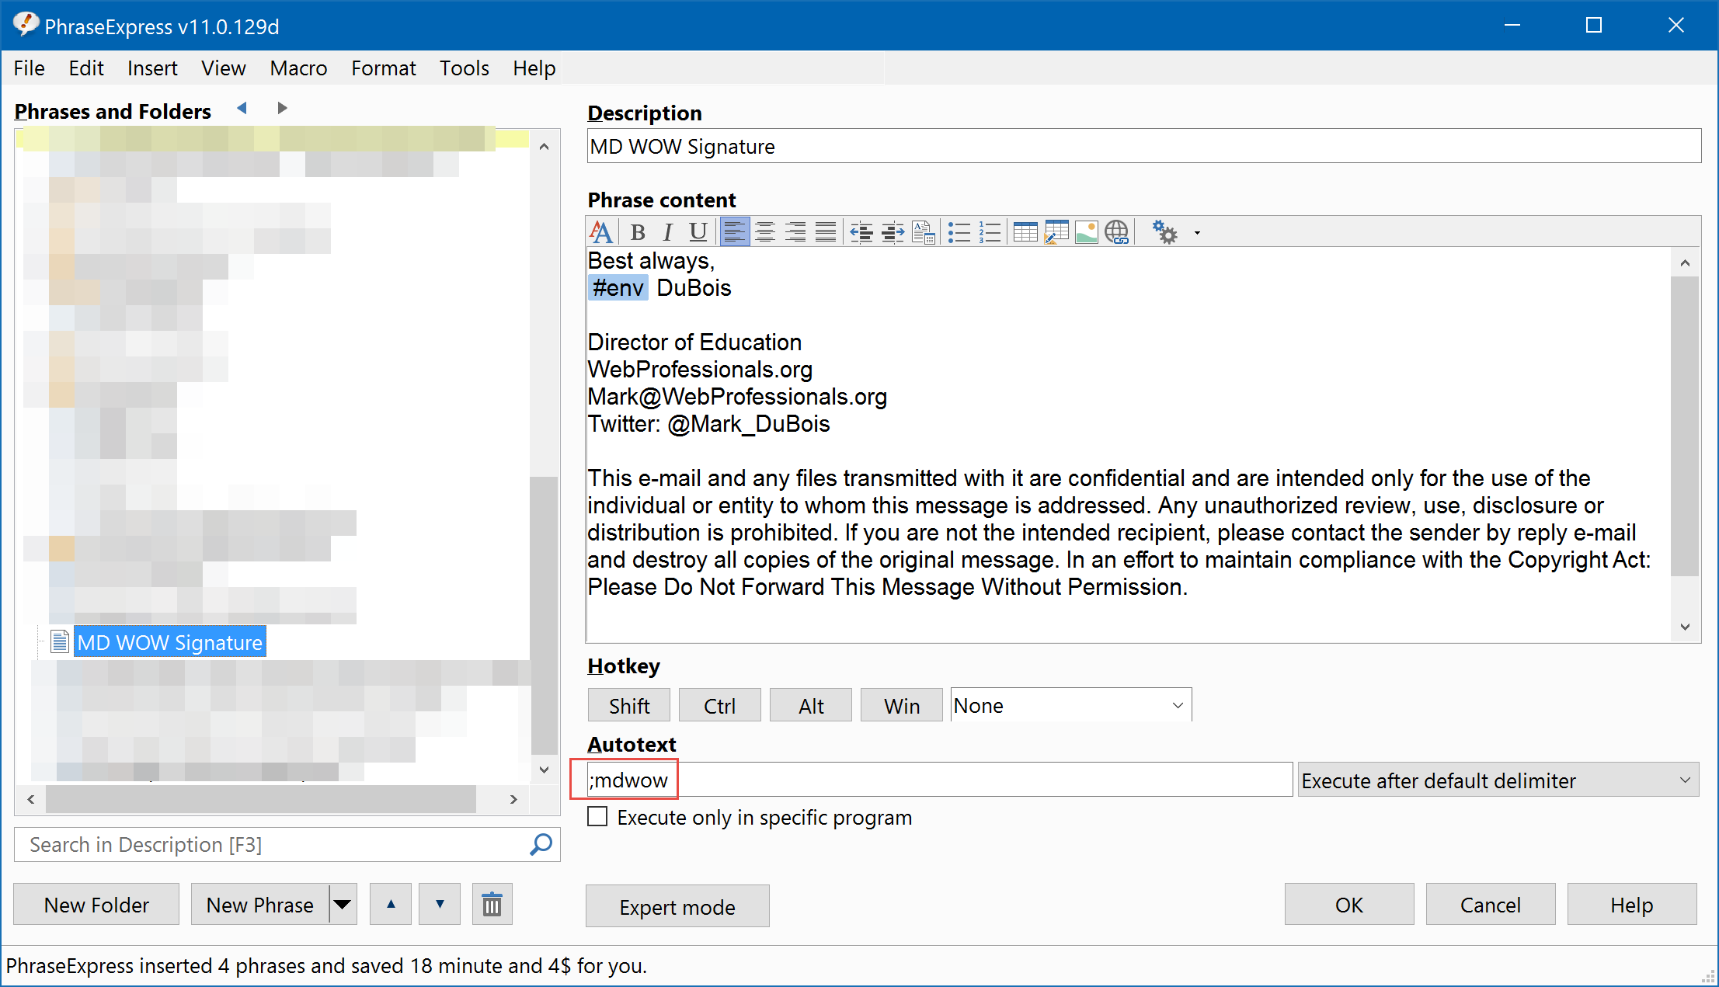Click the #env macro token
Screen dimensions: 1719x987
[618, 288]
